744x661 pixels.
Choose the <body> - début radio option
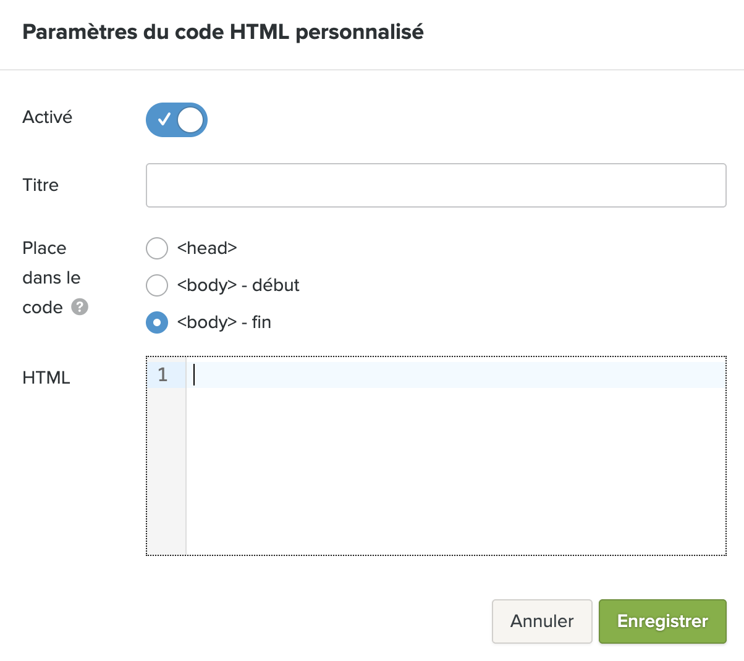tap(157, 285)
